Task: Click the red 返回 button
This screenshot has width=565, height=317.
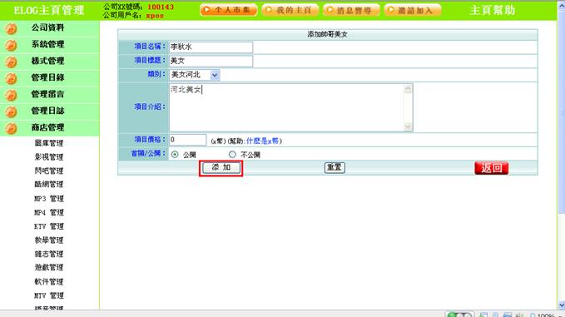Action: pos(492,168)
